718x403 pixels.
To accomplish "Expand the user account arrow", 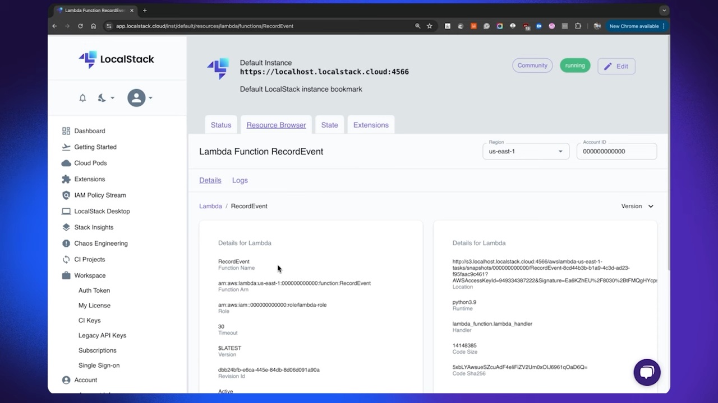I will [150, 98].
